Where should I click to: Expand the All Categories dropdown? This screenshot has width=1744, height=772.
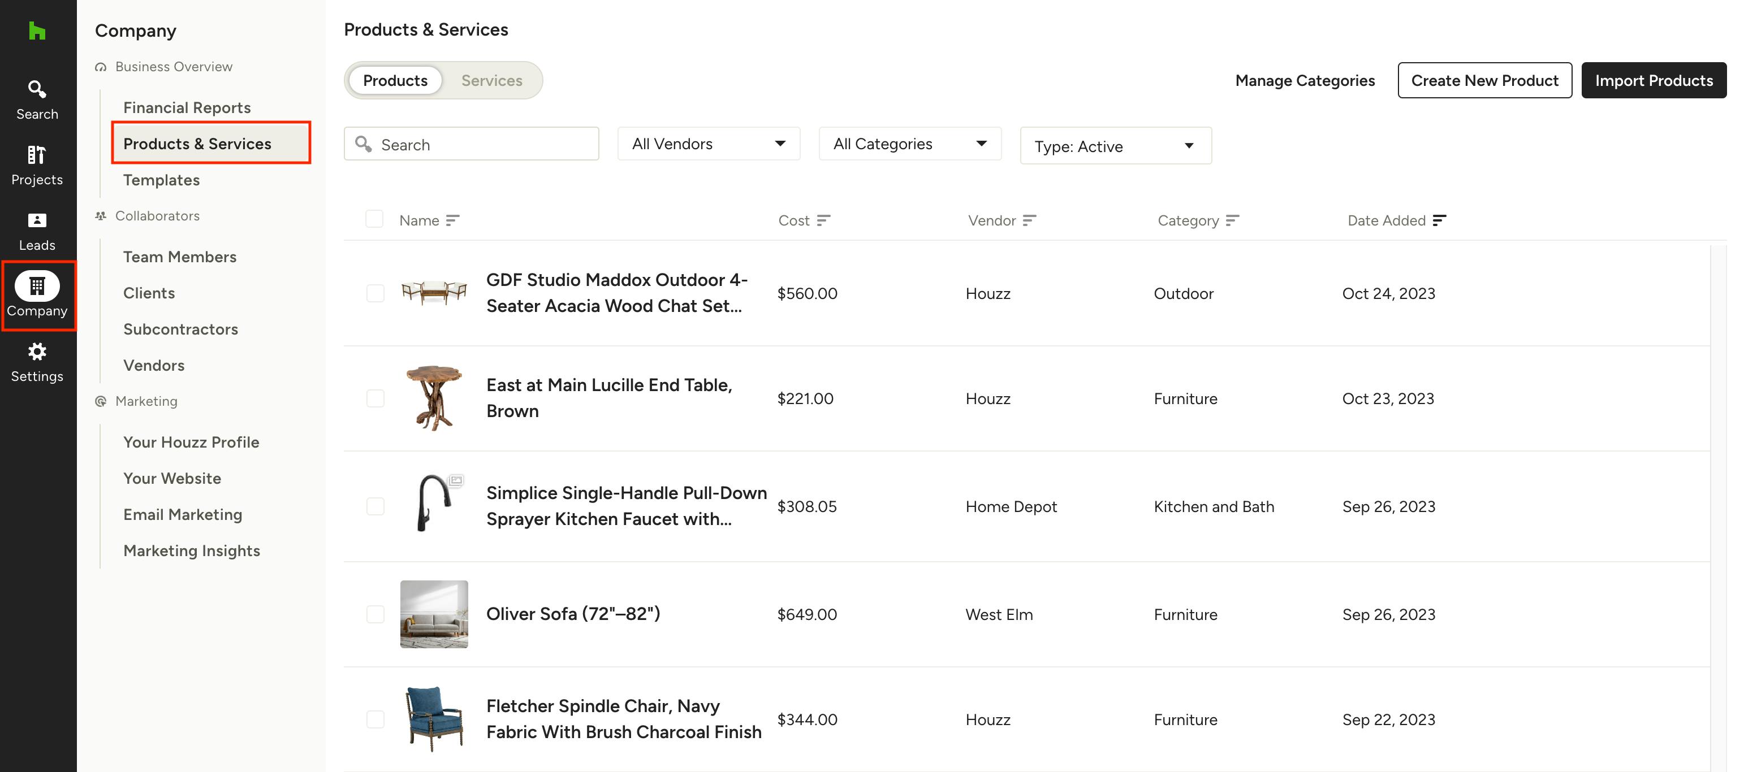910,144
